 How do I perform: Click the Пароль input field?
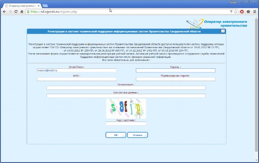click(x=176, y=71)
